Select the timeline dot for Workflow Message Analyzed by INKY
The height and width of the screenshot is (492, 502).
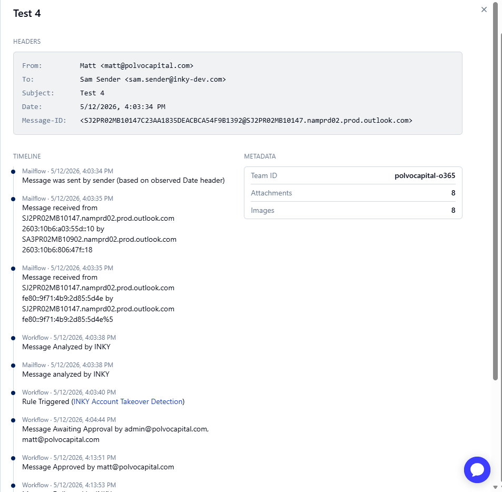pyautogui.click(x=13, y=338)
